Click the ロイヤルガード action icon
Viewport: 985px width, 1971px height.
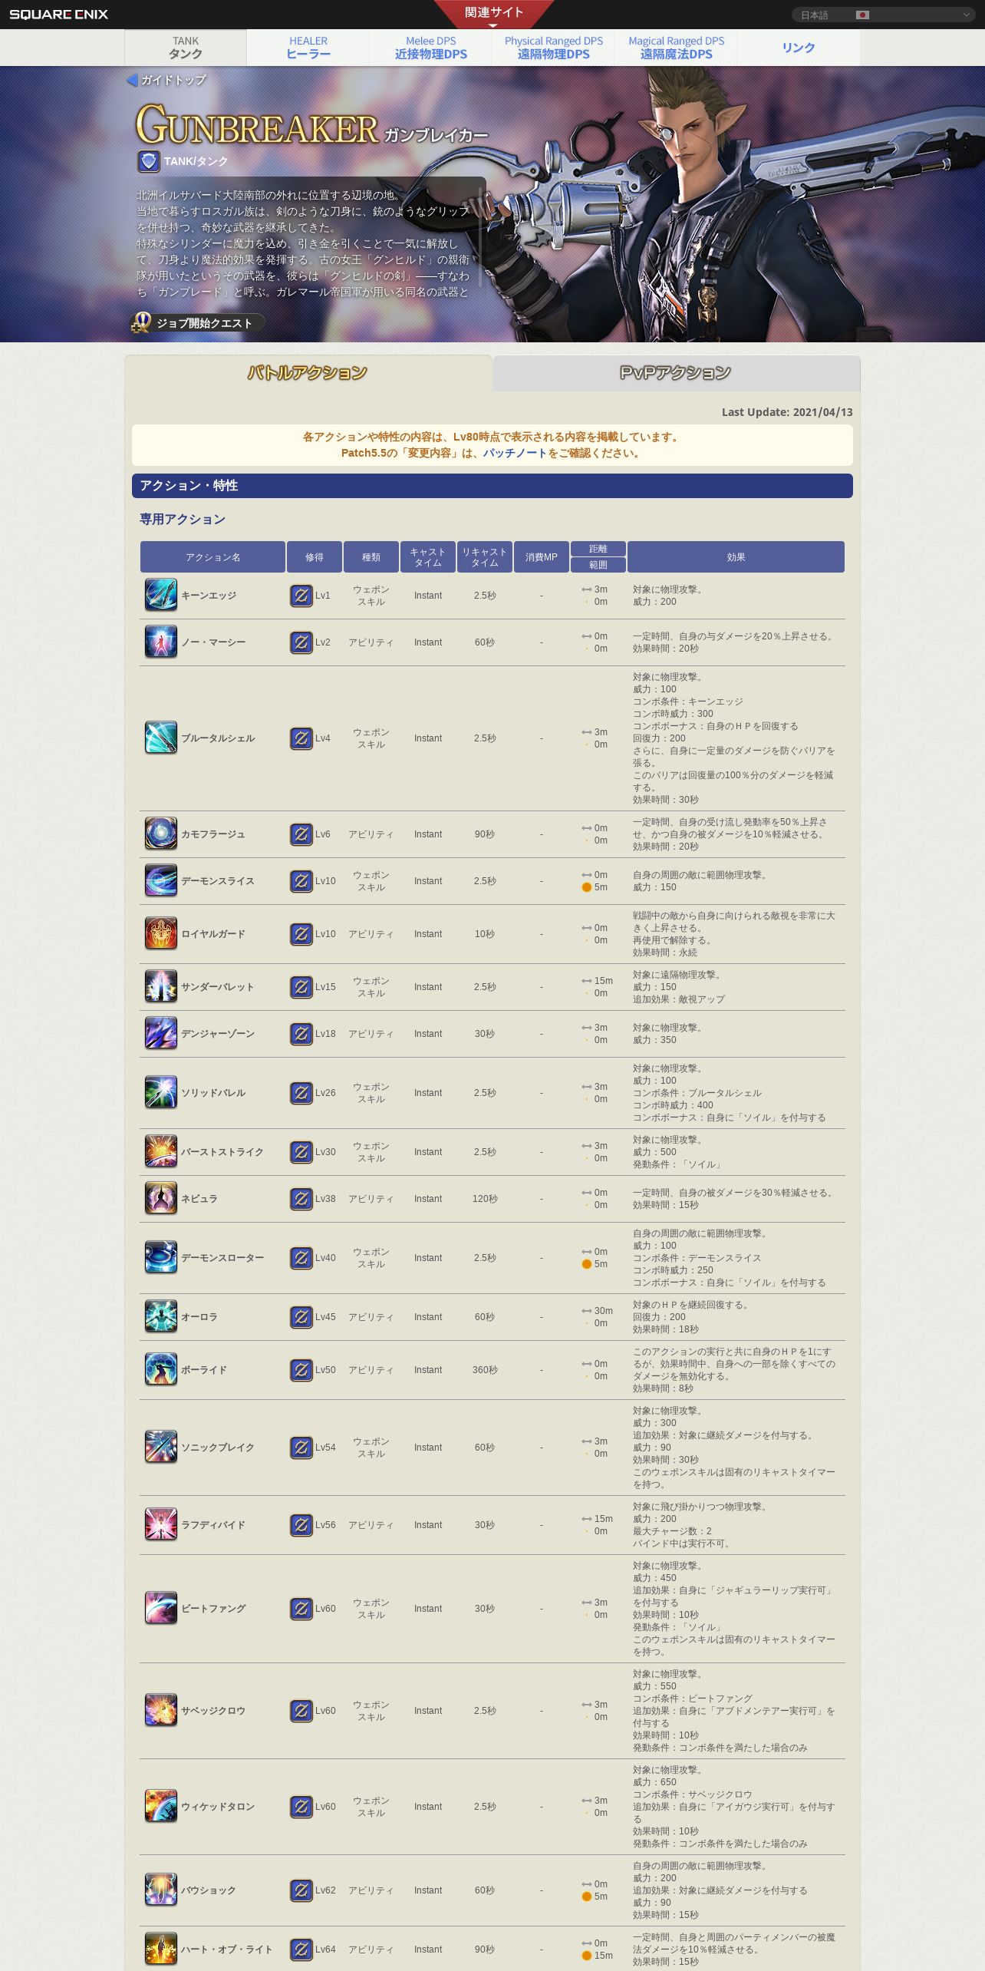pyautogui.click(x=161, y=933)
